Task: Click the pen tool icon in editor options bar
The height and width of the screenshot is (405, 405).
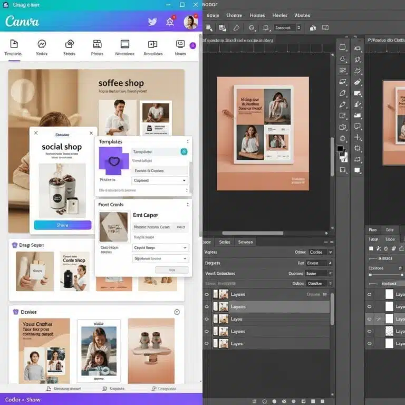Action: 236,27
